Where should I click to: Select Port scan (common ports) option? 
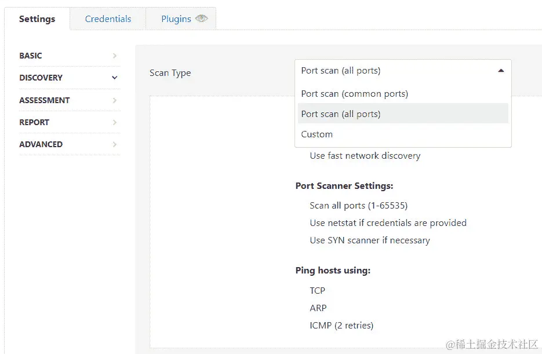[x=354, y=93]
